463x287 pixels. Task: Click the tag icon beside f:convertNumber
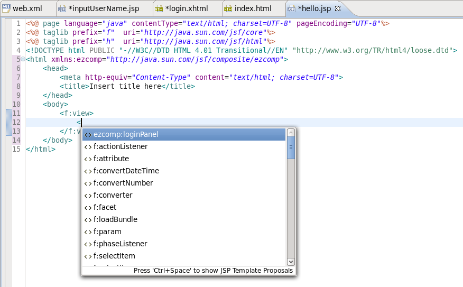pos(88,183)
